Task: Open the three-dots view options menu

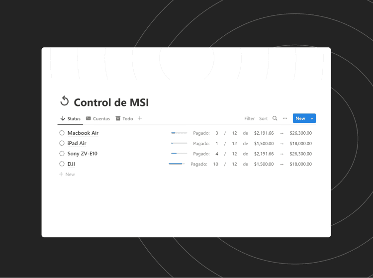Action: click(285, 118)
